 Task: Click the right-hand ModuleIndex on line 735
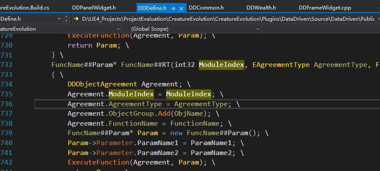[189, 94]
